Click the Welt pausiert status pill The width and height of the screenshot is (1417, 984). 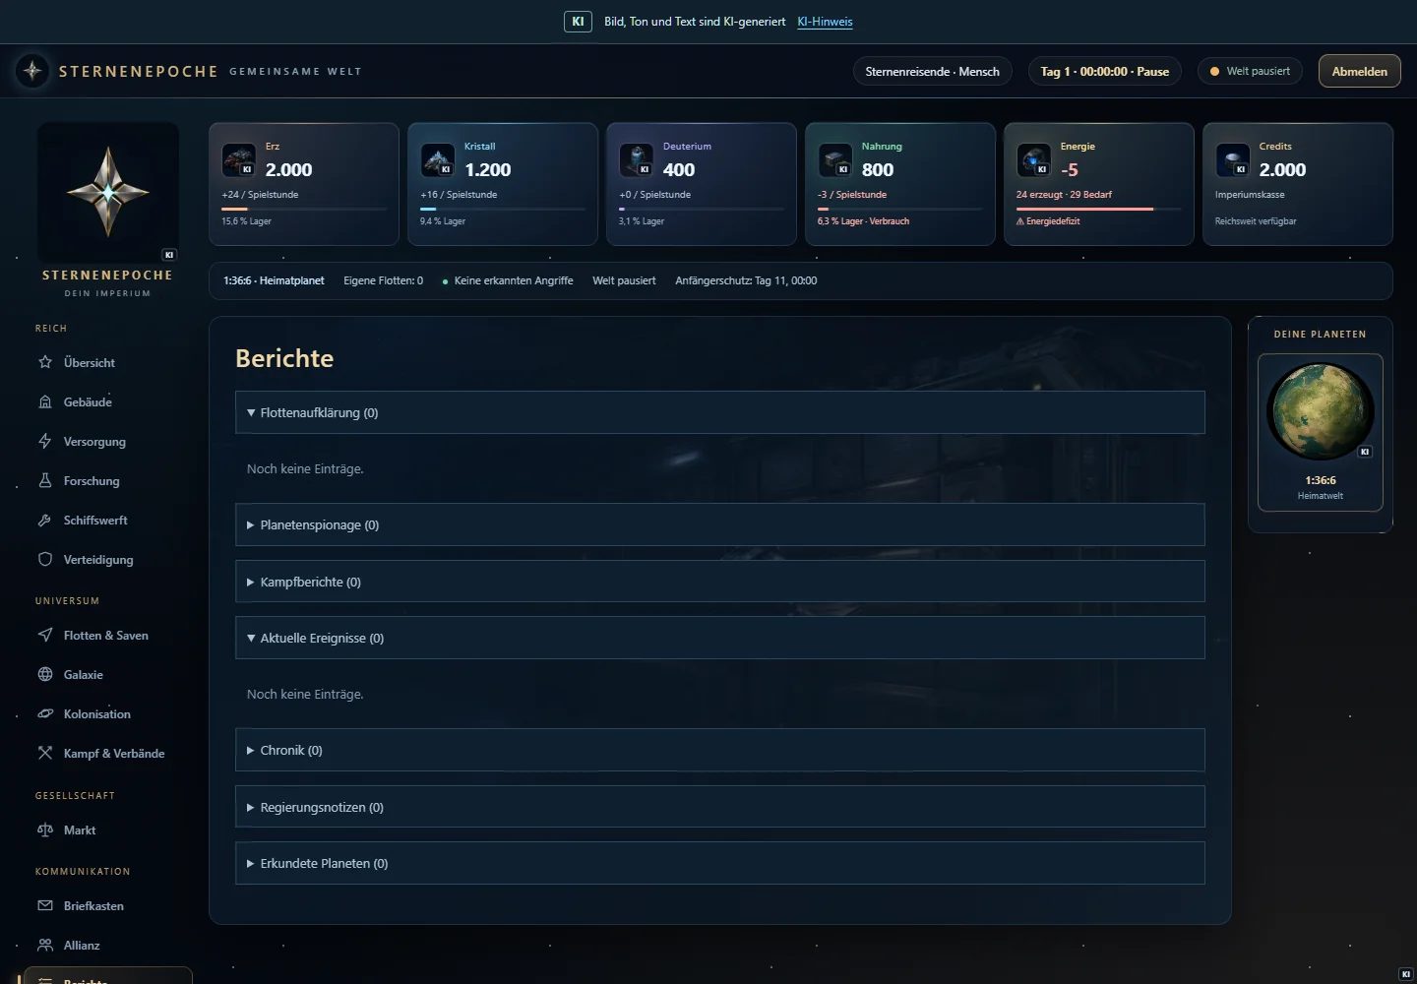(1250, 71)
